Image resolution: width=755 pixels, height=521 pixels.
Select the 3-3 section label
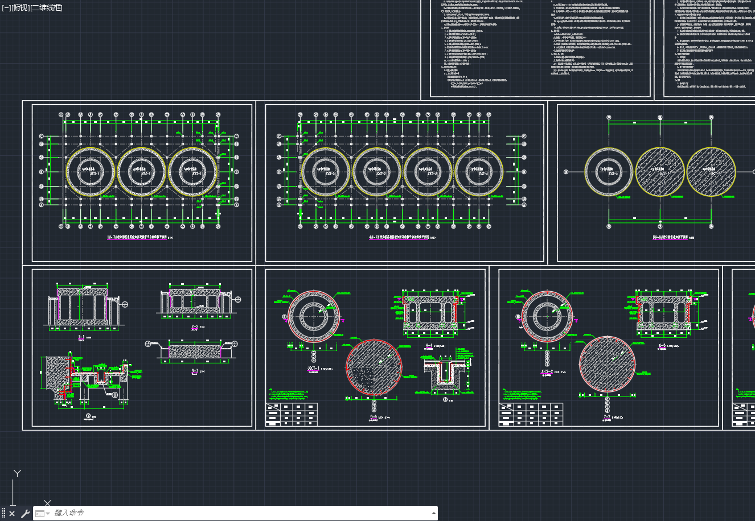[194, 371]
